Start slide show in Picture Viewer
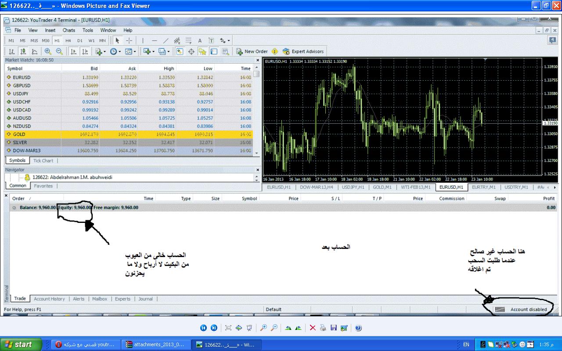 click(249, 328)
